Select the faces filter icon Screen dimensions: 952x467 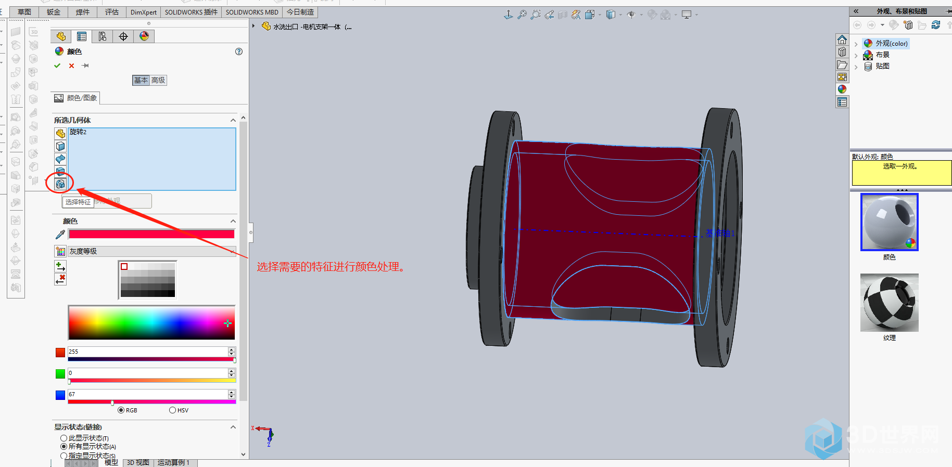pyautogui.click(x=60, y=146)
